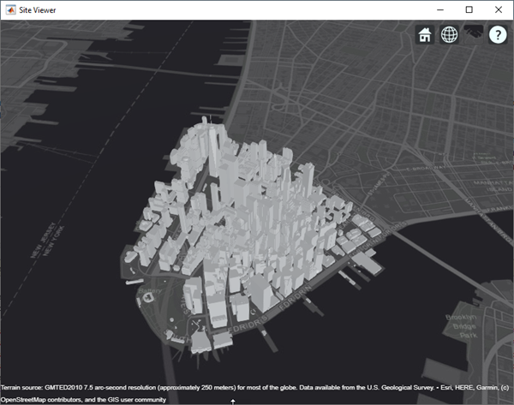Click the NEW JERSEY NEW YORK border label
This screenshot has width=514, height=405.
click(x=47, y=241)
